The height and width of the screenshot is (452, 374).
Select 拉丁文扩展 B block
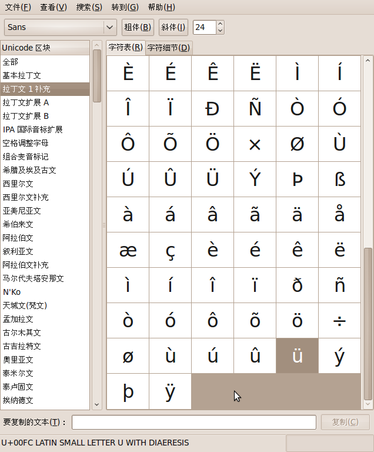(x=45, y=116)
